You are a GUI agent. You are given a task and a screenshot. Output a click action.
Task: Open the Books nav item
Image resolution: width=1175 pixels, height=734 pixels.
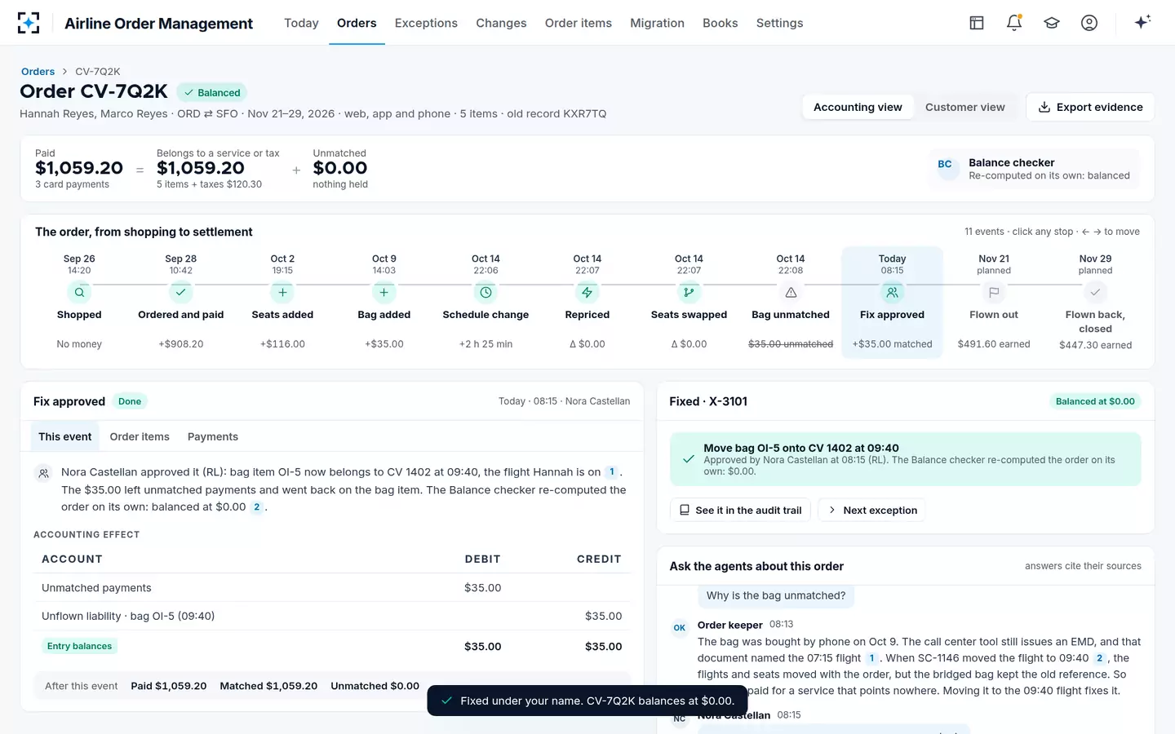pos(721,23)
